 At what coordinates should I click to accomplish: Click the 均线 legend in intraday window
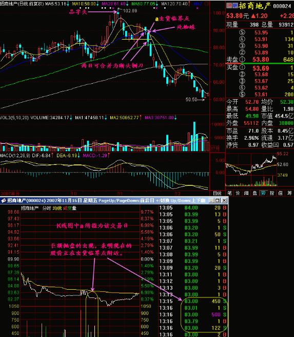(57, 208)
